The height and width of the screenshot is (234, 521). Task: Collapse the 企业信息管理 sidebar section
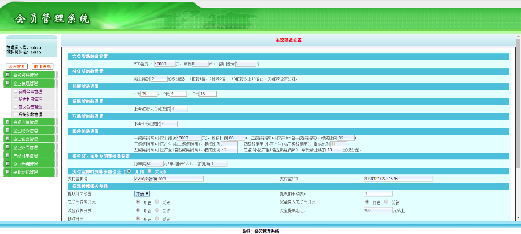point(29,83)
